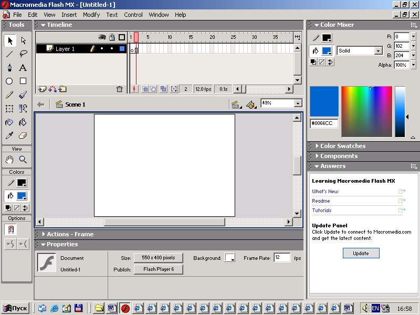Open the File menu
420x315 pixels.
coord(17,15)
